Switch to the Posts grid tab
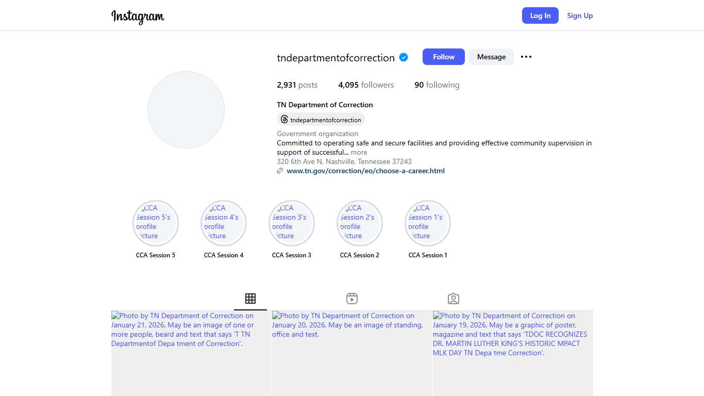The image size is (704, 396). [x=250, y=299]
